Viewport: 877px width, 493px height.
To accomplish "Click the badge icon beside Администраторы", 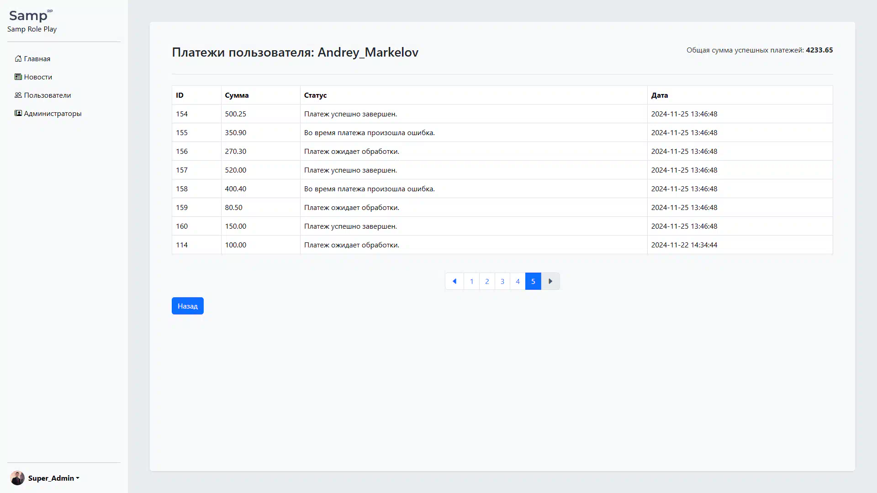I will click(x=18, y=113).
